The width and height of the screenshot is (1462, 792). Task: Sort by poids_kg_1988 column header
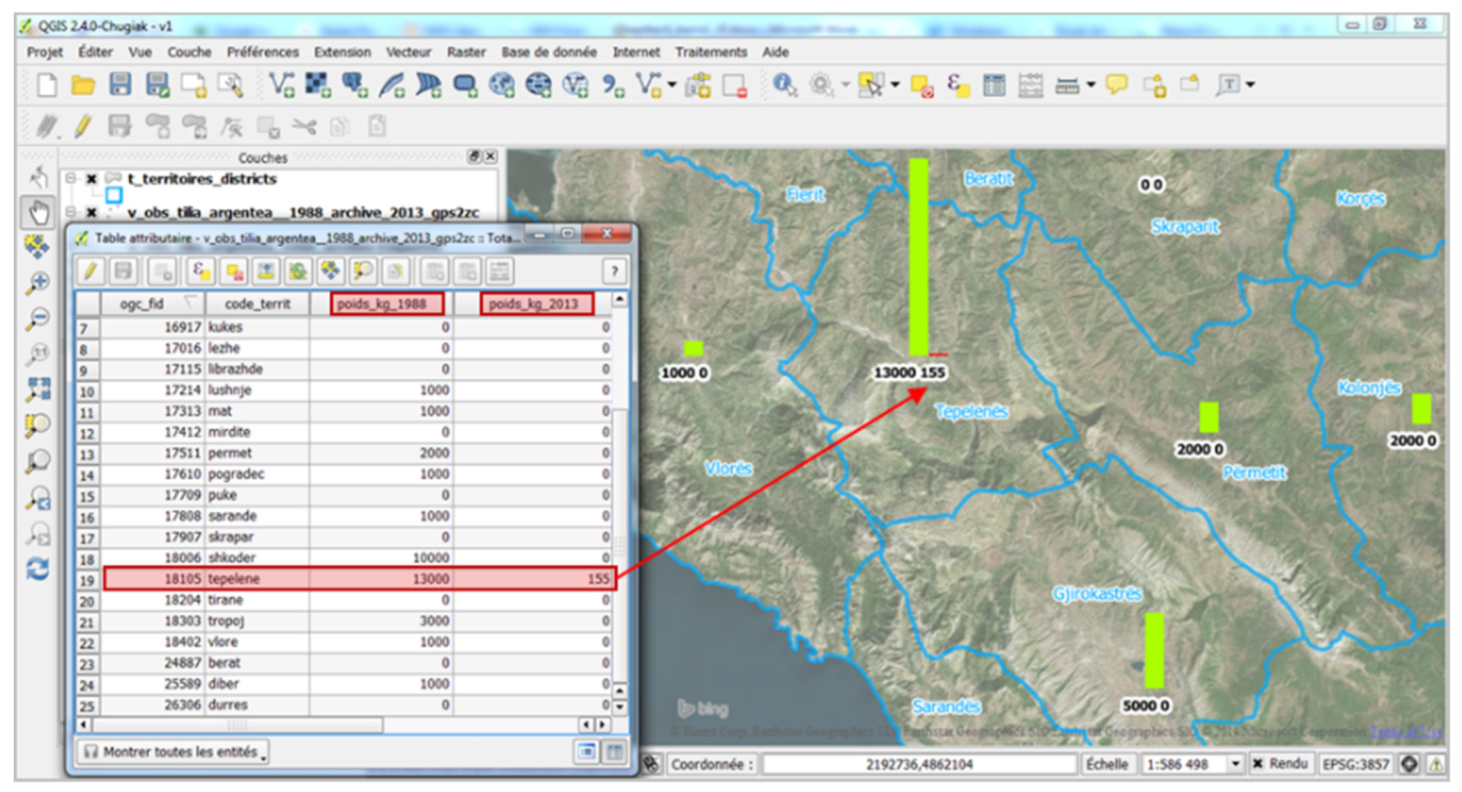click(x=386, y=303)
